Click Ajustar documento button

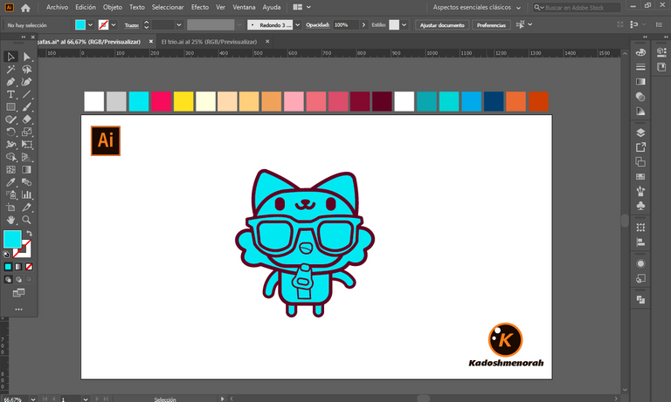click(442, 24)
